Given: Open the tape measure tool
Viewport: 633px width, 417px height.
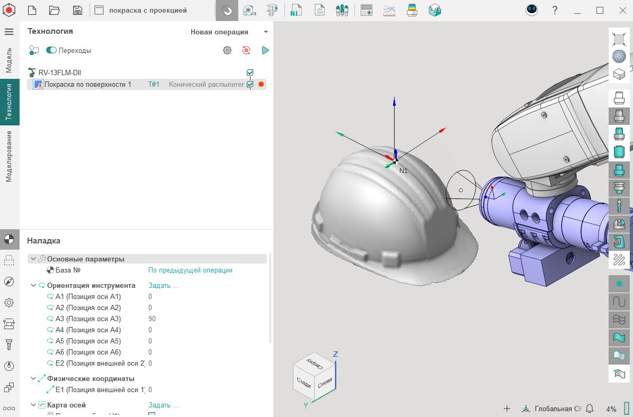Looking at the screenshot, I should pos(249,10).
